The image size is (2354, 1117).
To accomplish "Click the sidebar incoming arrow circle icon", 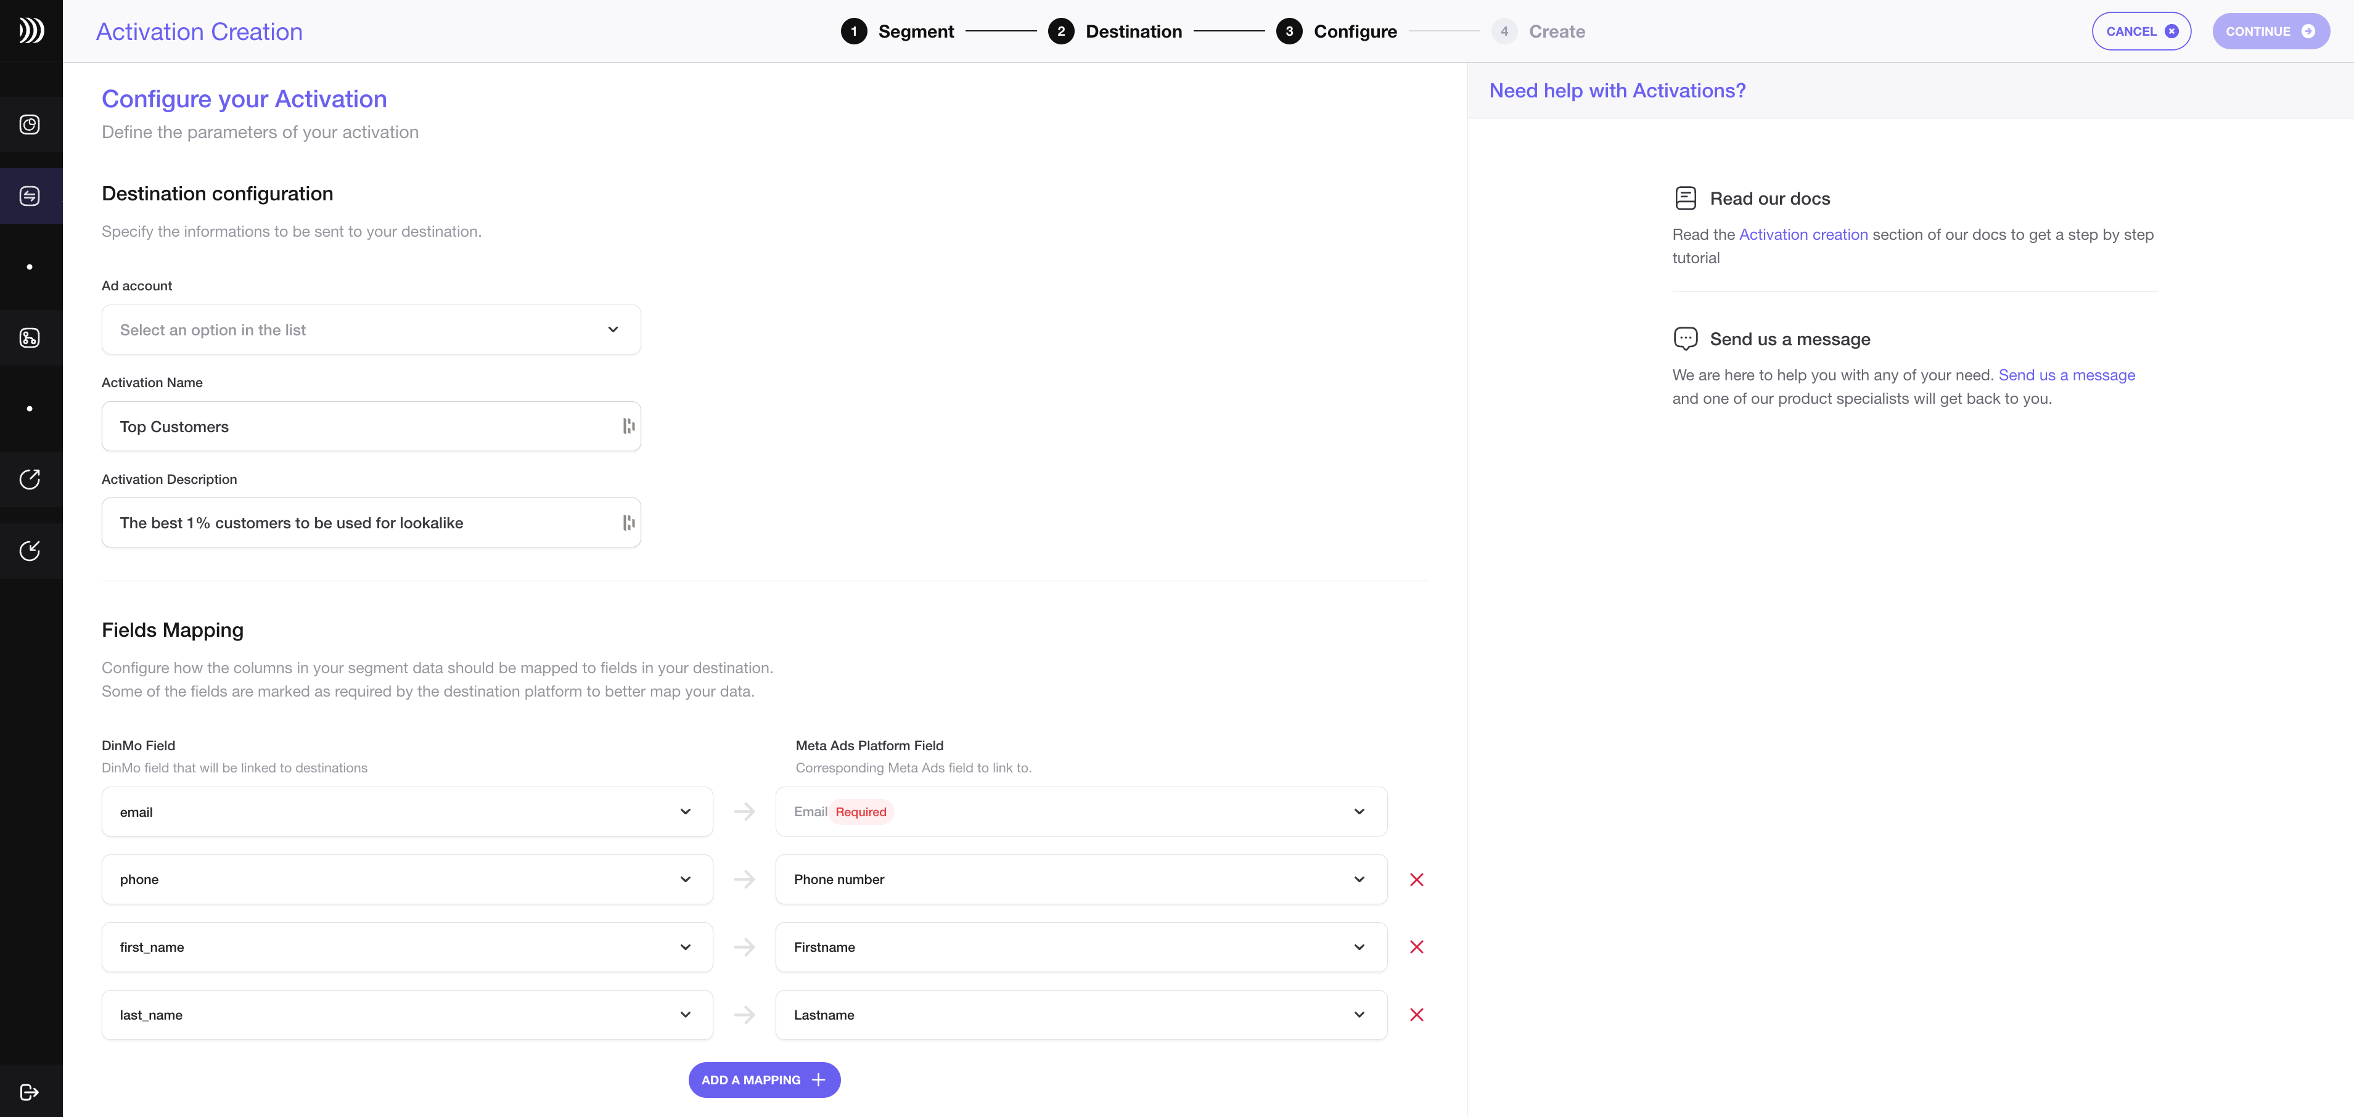I will [30, 550].
